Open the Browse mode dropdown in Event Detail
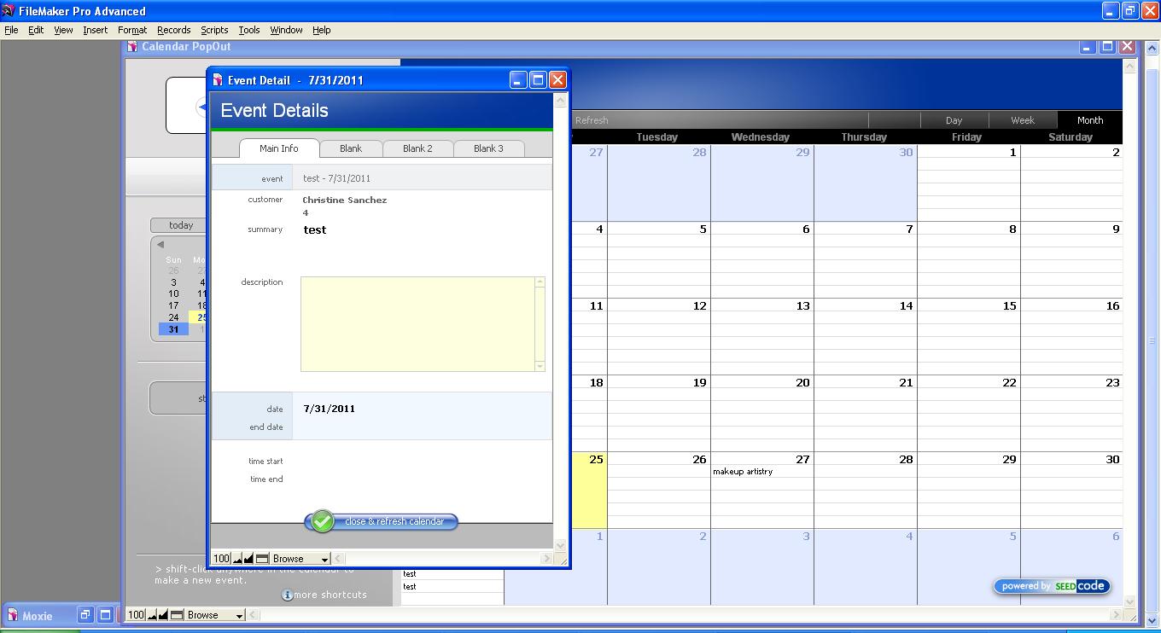This screenshot has height=633, width=1161. coord(300,559)
